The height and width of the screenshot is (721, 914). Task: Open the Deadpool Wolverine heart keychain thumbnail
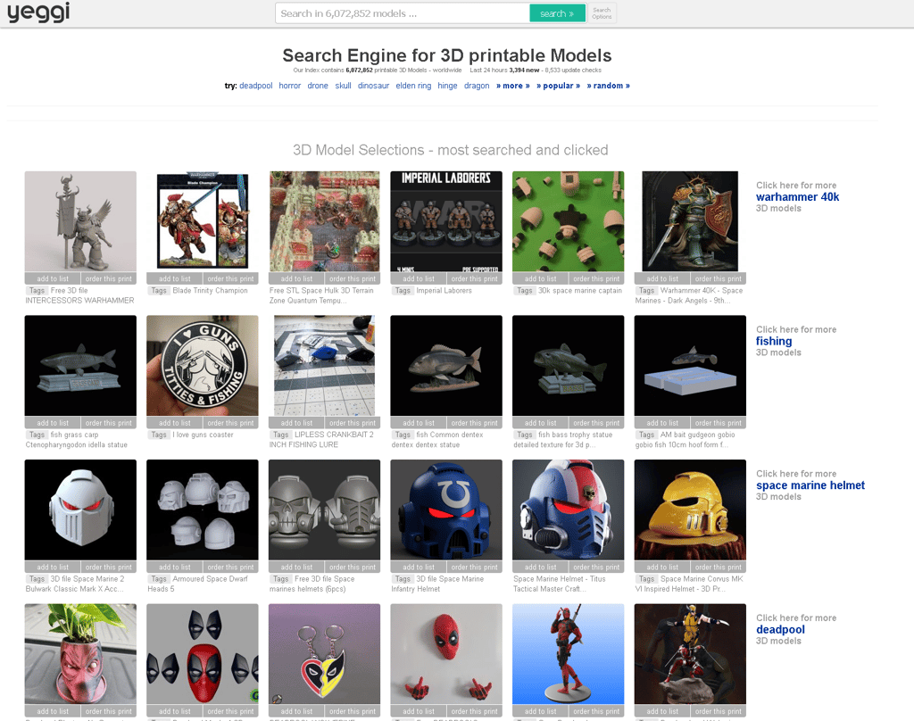click(x=325, y=654)
